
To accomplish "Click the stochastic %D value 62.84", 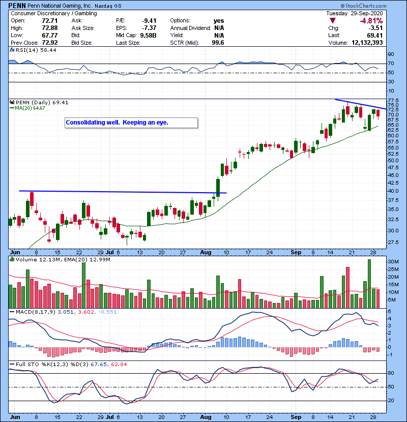I will click(x=119, y=364).
